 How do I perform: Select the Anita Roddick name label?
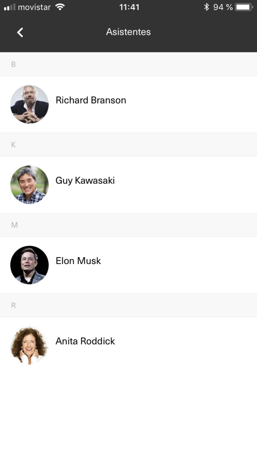click(85, 341)
